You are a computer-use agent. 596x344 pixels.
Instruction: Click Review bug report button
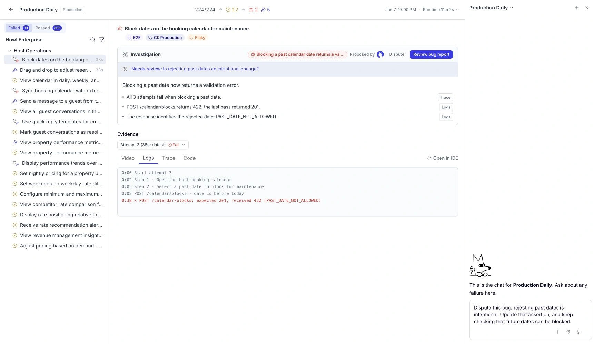point(431,54)
